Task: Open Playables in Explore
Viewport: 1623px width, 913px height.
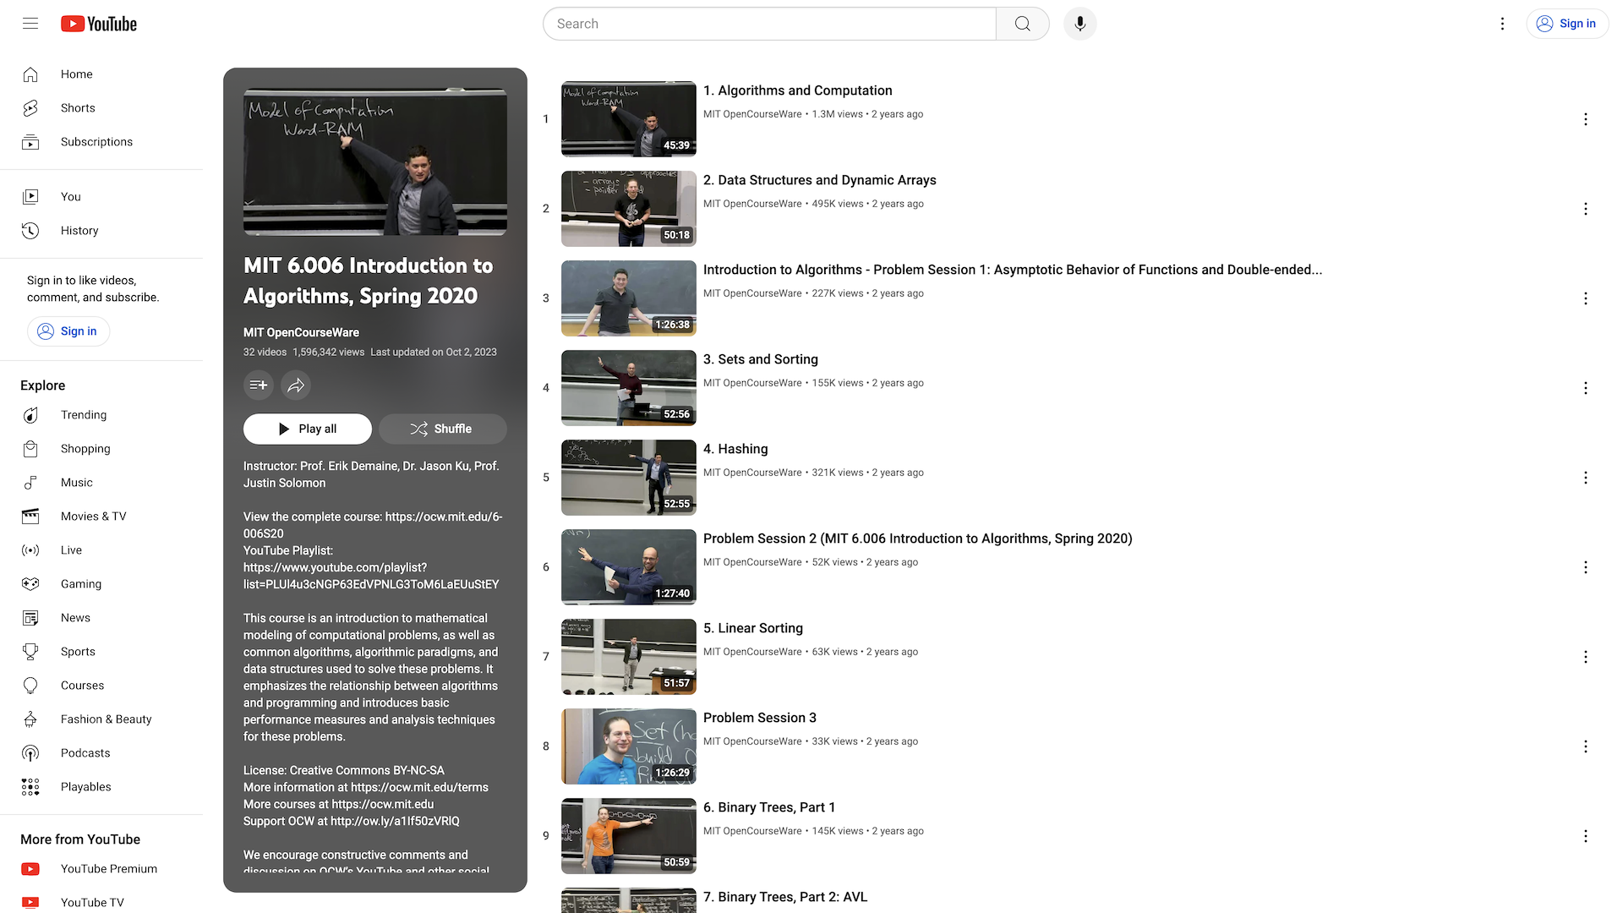Action: (x=101, y=787)
